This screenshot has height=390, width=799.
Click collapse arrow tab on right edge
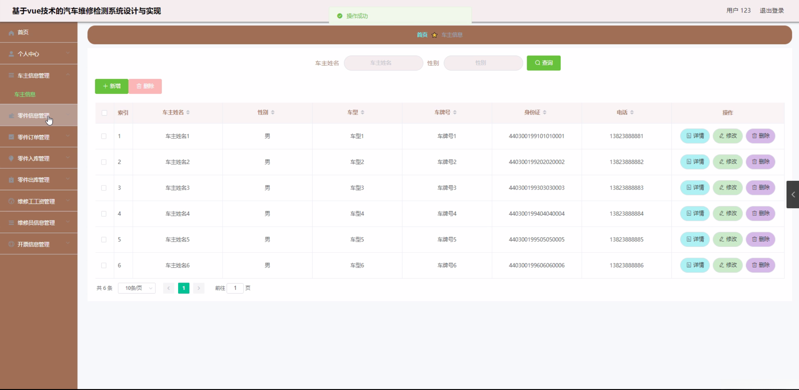coord(793,195)
